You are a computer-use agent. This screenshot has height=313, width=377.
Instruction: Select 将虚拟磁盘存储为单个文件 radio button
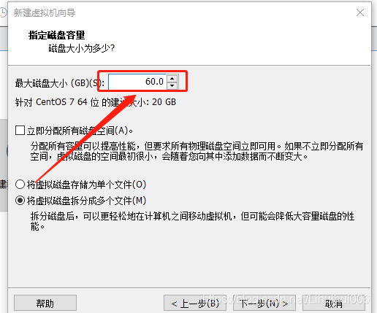(20, 185)
